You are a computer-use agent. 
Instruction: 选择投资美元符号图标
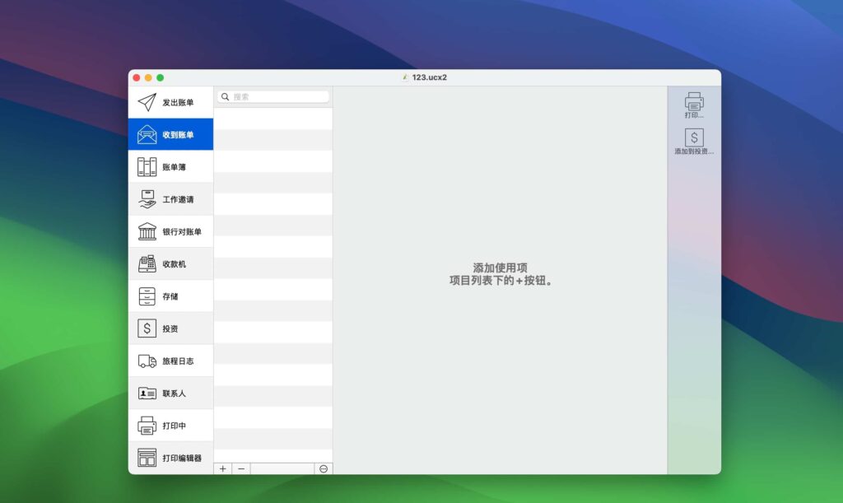[x=148, y=328]
